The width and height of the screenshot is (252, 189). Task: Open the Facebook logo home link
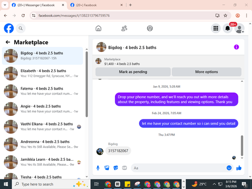click(x=9, y=28)
